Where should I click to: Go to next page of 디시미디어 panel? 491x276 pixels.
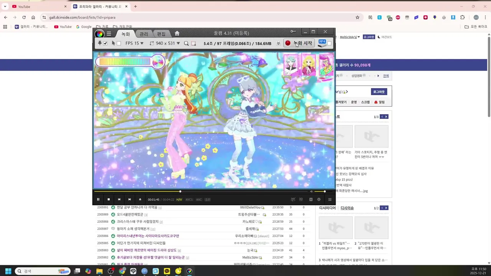pos(386,208)
